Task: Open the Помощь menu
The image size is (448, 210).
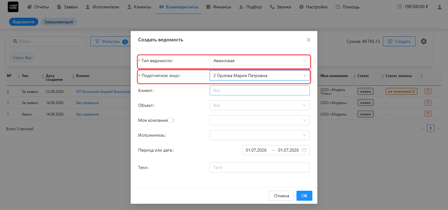Action: (348, 7)
